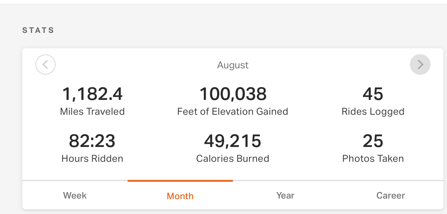The height and width of the screenshot is (214, 447).
Task: Click the 25 photos count
Action: [x=373, y=141]
